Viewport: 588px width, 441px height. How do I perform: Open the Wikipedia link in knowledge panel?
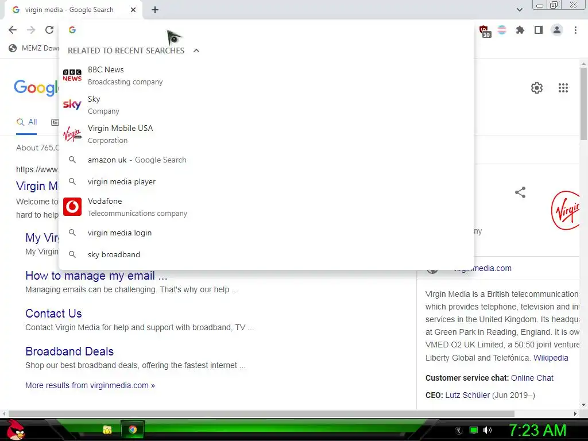click(551, 358)
